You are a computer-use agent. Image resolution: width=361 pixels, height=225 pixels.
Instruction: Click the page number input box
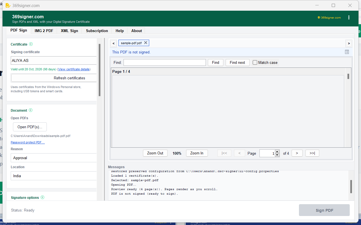[x=267, y=153]
